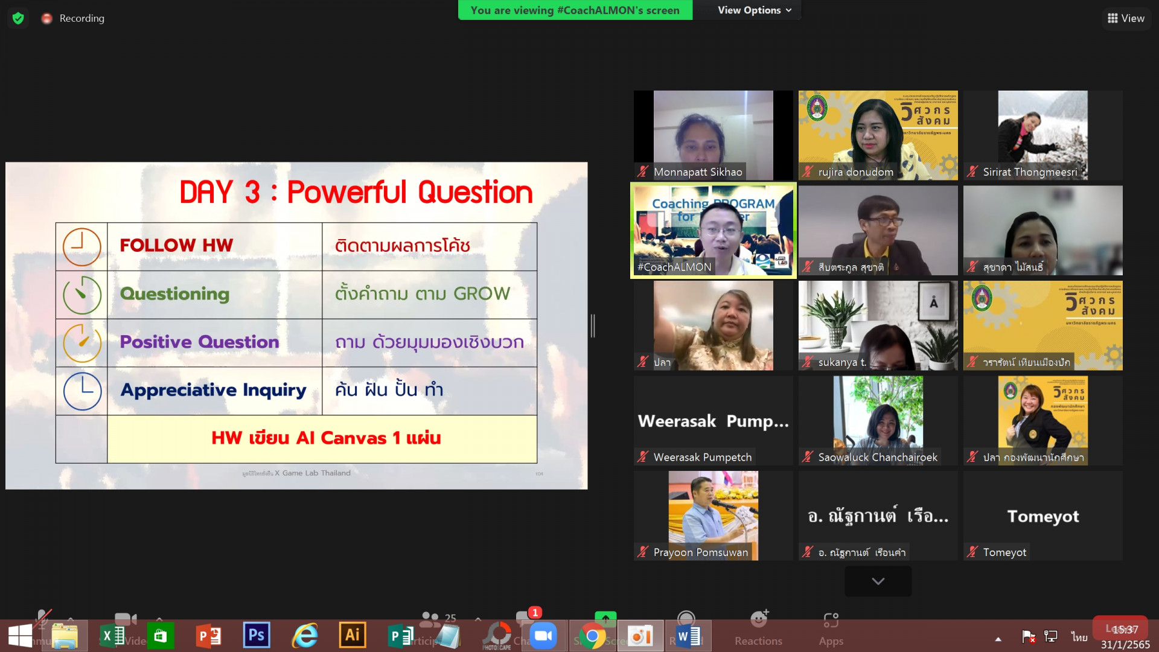Select Sirirat Thongmeesri's video tile
The height and width of the screenshot is (652, 1159).
click(x=1042, y=135)
